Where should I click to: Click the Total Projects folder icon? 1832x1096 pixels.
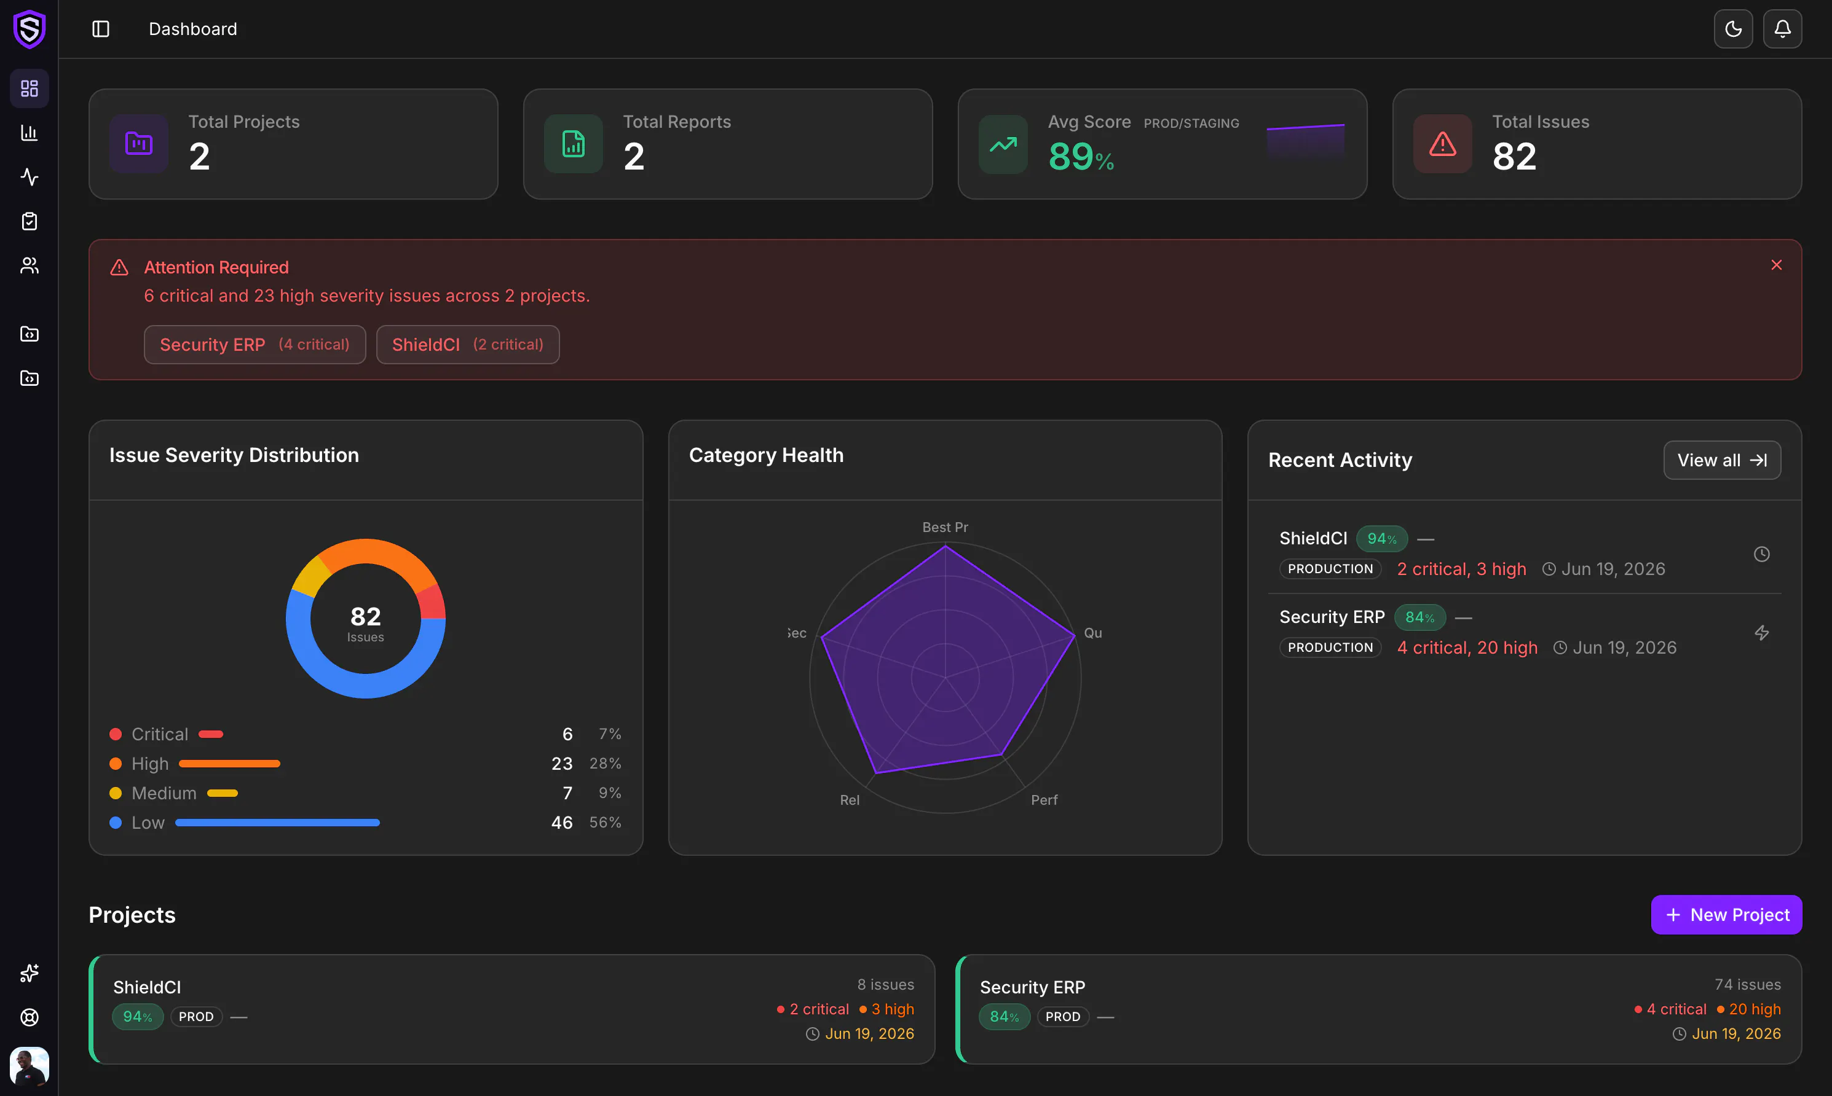(x=139, y=144)
